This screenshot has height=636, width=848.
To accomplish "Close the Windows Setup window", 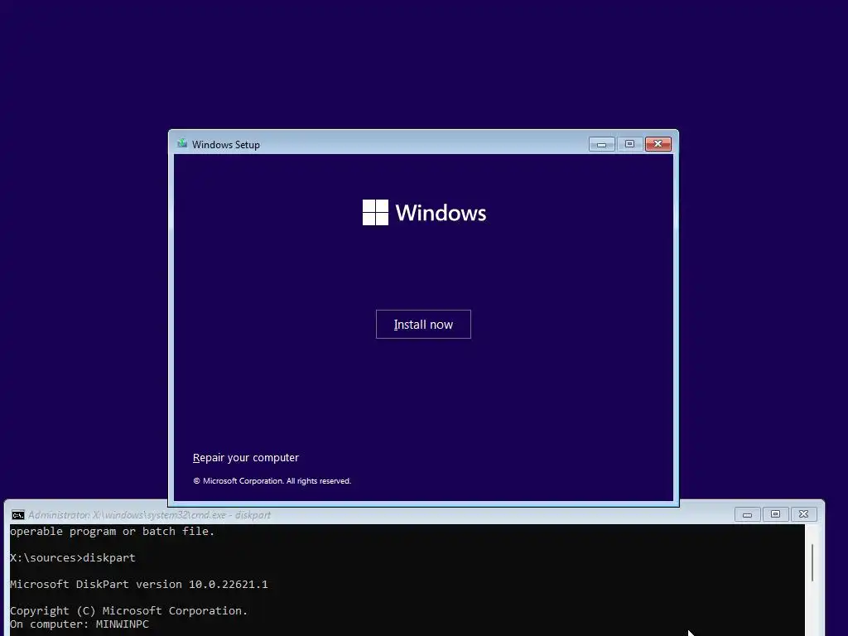I will pyautogui.click(x=658, y=144).
